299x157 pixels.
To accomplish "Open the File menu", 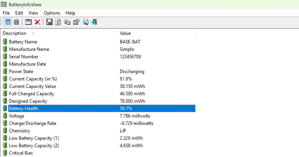I will click(6, 13).
